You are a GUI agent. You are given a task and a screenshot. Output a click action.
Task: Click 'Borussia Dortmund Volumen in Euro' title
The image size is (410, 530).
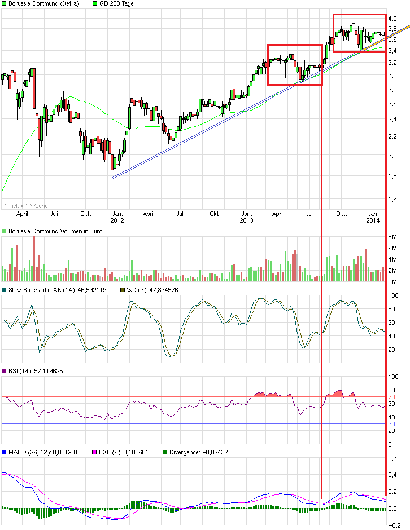55,232
